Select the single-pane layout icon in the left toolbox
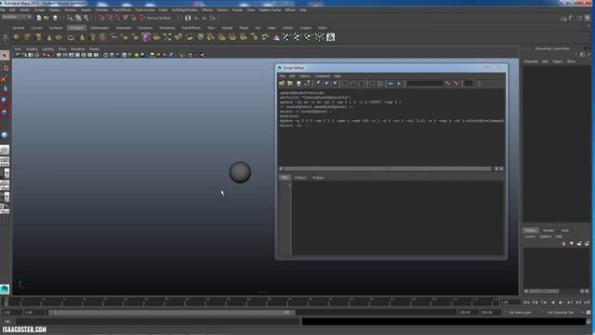Viewport: 595px width, 335px height. [x=5, y=150]
